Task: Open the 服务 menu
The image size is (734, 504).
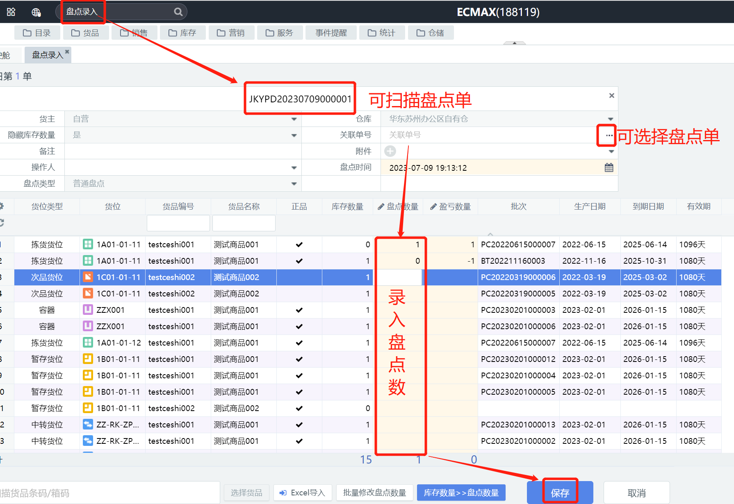Action: pyautogui.click(x=280, y=33)
